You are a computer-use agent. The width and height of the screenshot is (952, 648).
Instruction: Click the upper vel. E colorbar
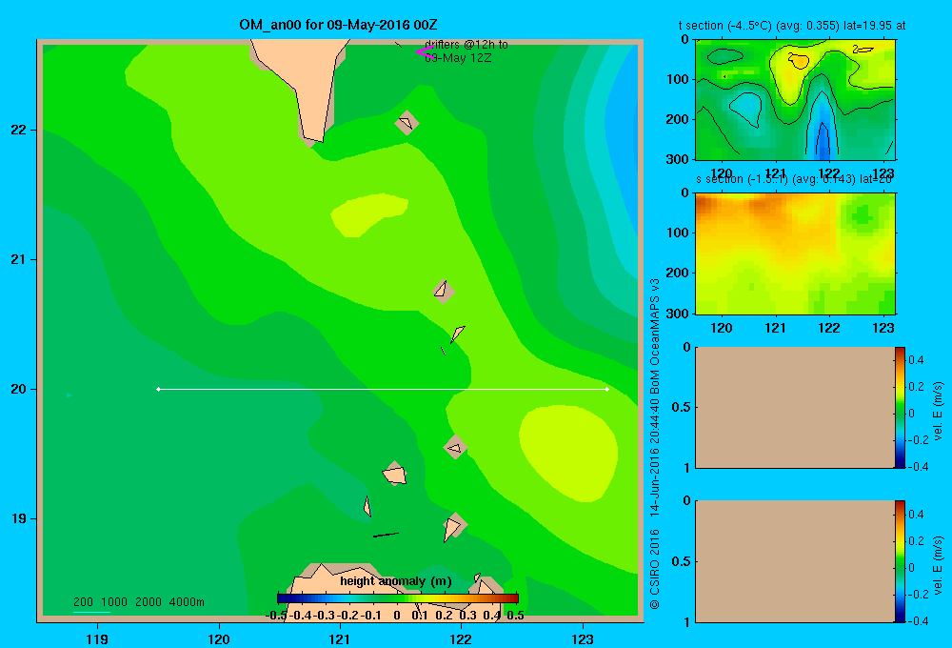click(900, 408)
